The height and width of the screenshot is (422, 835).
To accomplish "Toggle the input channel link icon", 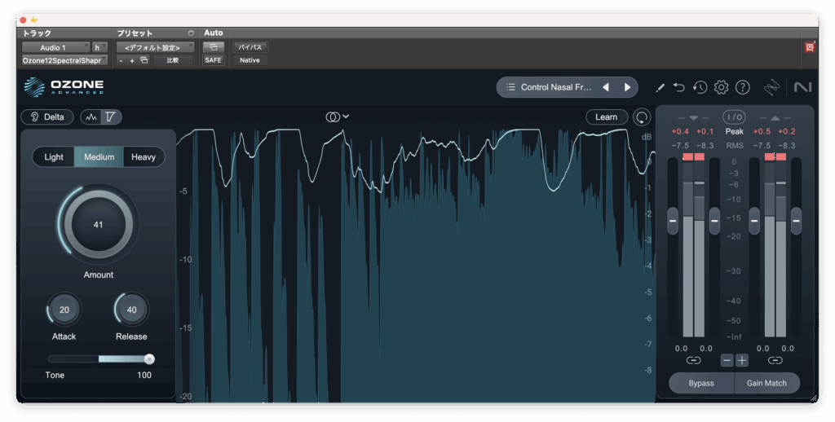I will pyautogui.click(x=693, y=360).
